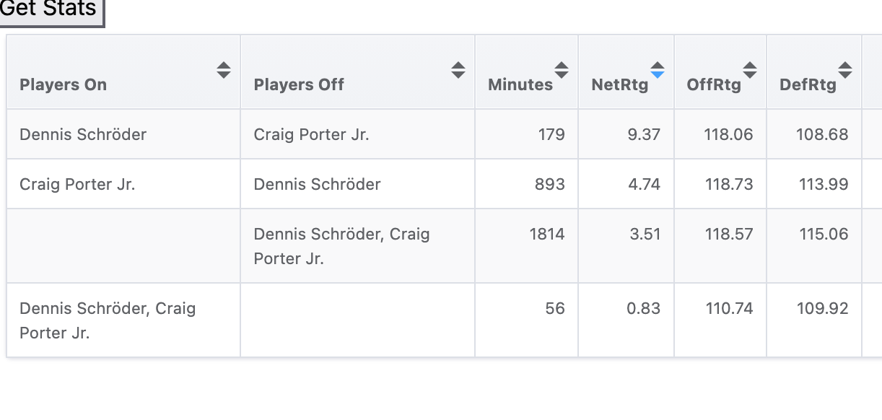Click sort arrows in Players Off header
The width and height of the screenshot is (882, 420).
(x=458, y=70)
